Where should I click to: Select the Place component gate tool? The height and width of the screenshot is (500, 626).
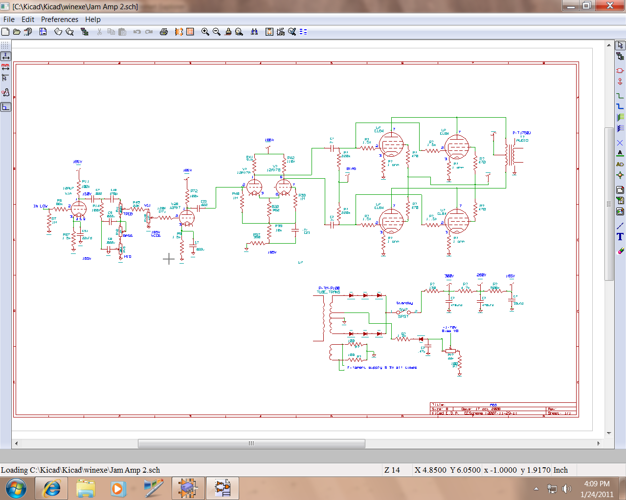point(620,70)
